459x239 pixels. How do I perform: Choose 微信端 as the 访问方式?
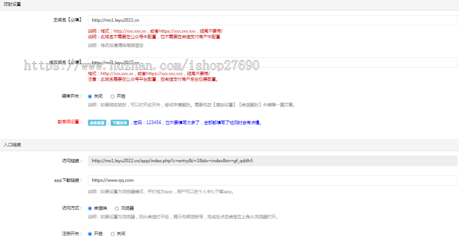click(90, 208)
